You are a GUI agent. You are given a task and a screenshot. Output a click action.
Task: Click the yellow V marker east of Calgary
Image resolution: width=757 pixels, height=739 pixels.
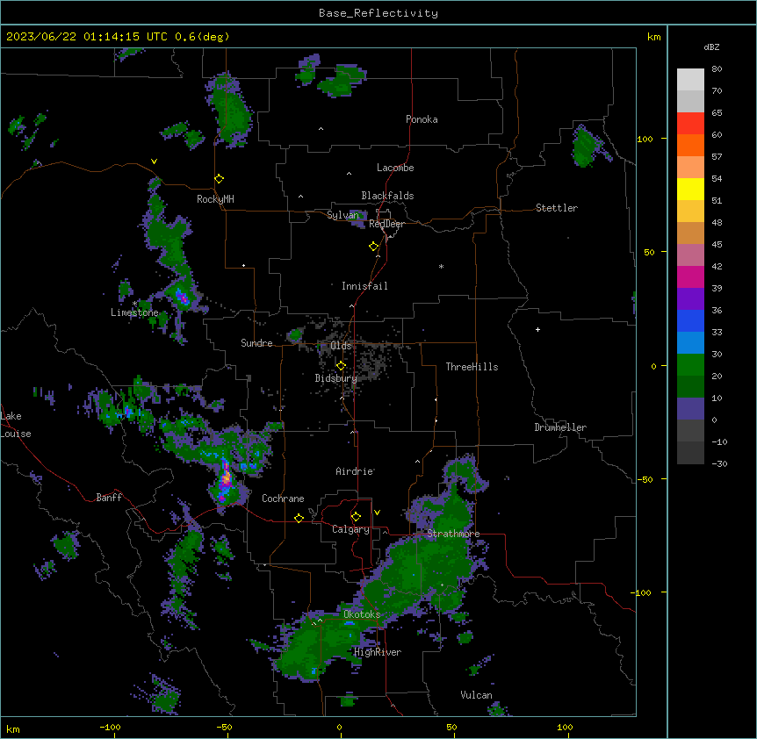(x=377, y=513)
